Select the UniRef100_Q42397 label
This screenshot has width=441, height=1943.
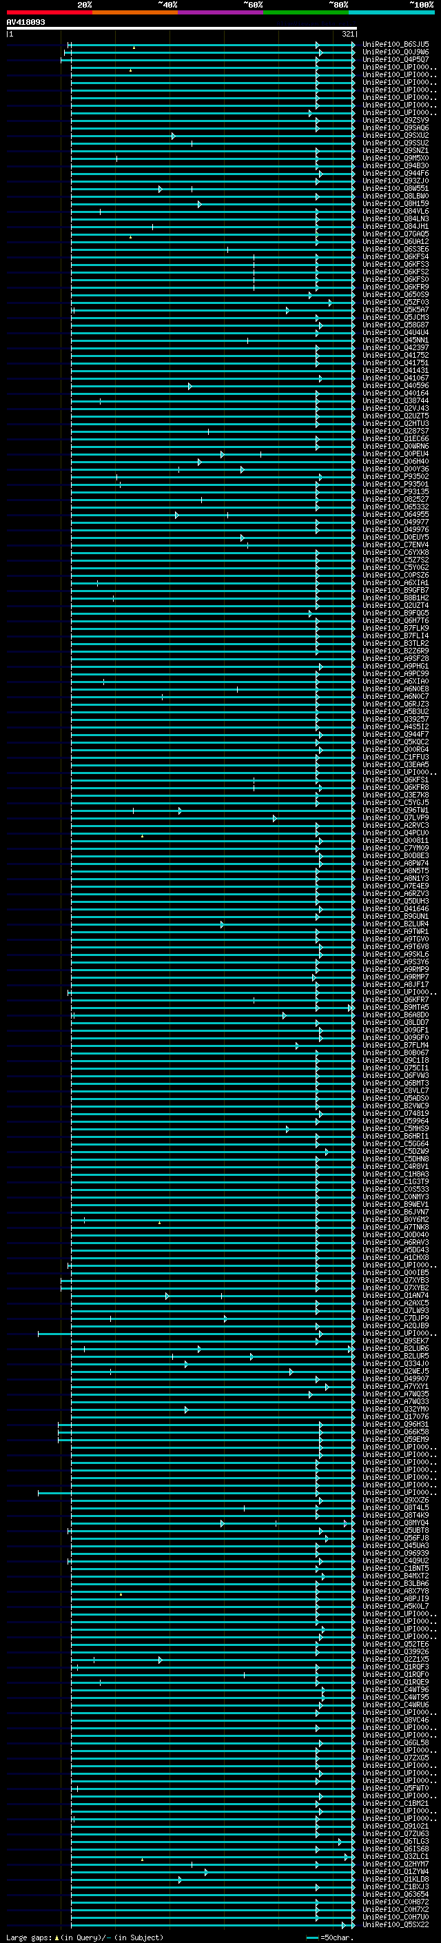point(396,347)
